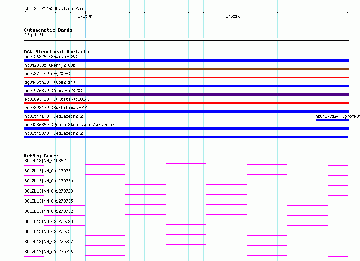
Task: Click the chr22:17649588..17651776 region label
Action: point(53,8)
